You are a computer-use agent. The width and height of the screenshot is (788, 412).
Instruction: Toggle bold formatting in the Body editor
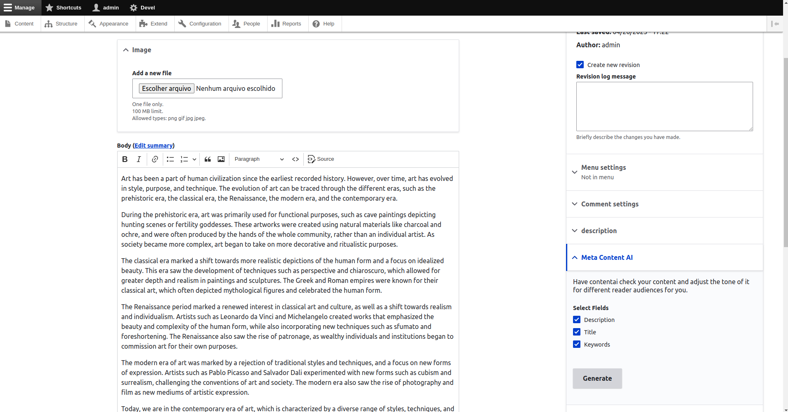click(x=125, y=159)
